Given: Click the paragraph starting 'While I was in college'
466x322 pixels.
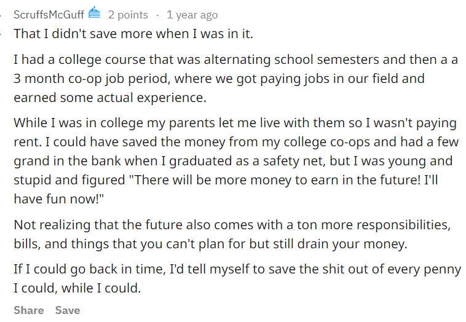Looking at the screenshot, I should click(232, 161).
